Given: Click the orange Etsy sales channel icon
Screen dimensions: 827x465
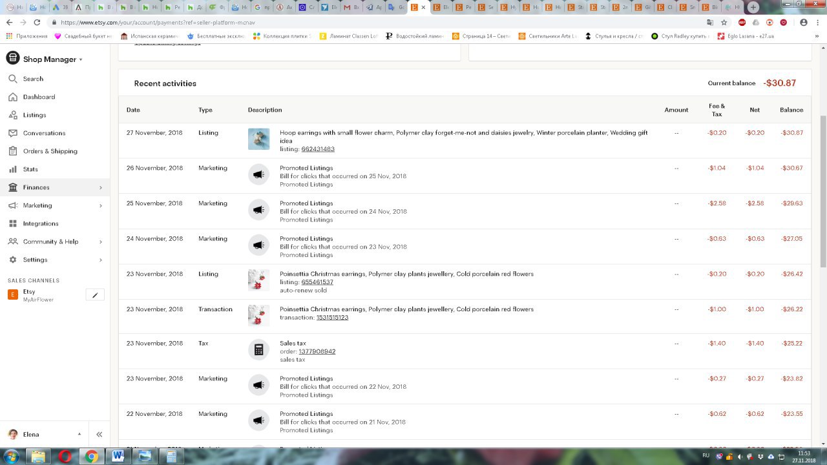Looking at the screenshot, I should click(12, 294).
